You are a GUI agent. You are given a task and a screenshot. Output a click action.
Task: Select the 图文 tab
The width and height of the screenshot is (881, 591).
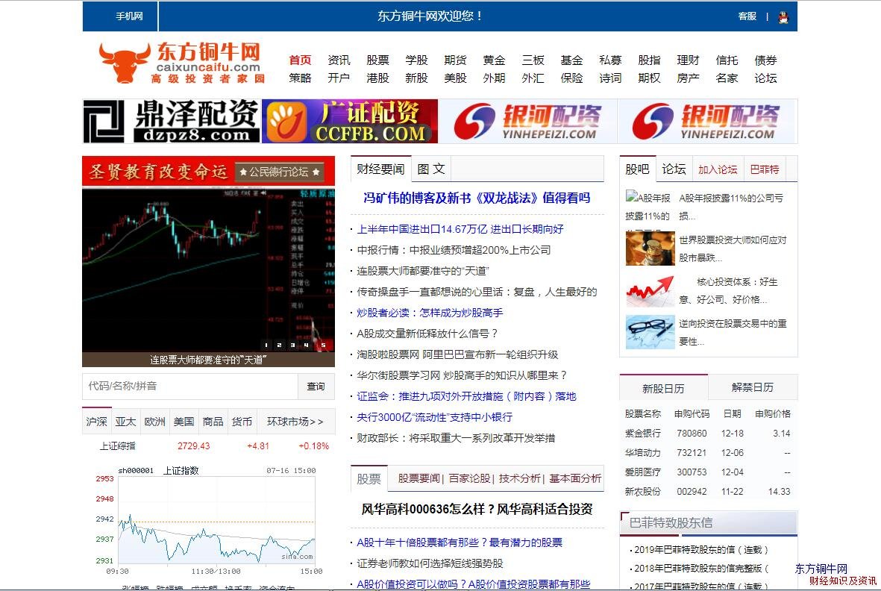click(x=431, y=169)
